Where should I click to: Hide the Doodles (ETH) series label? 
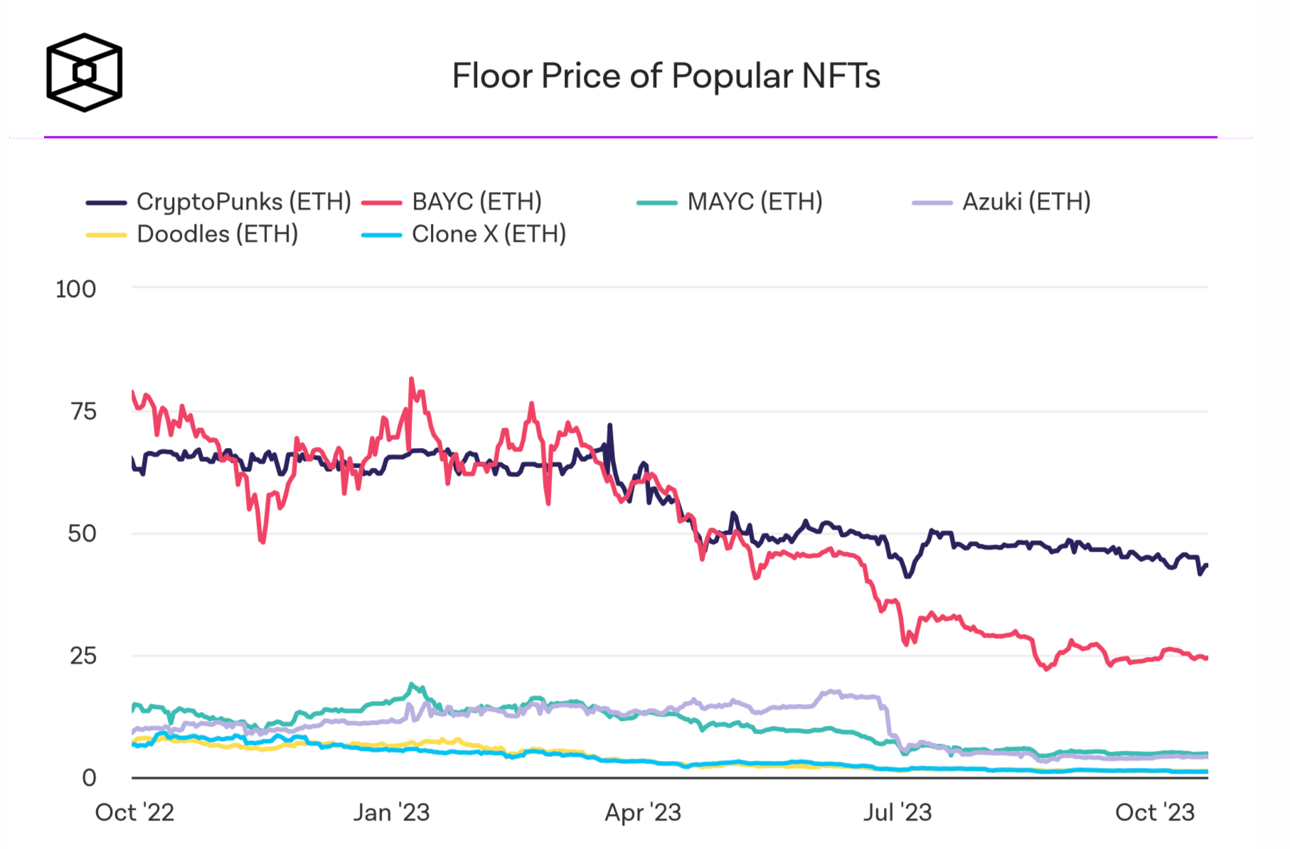click(x=217, y=234)
